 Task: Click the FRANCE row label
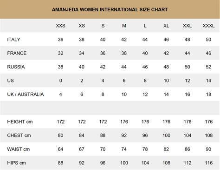tap(17, 53)
